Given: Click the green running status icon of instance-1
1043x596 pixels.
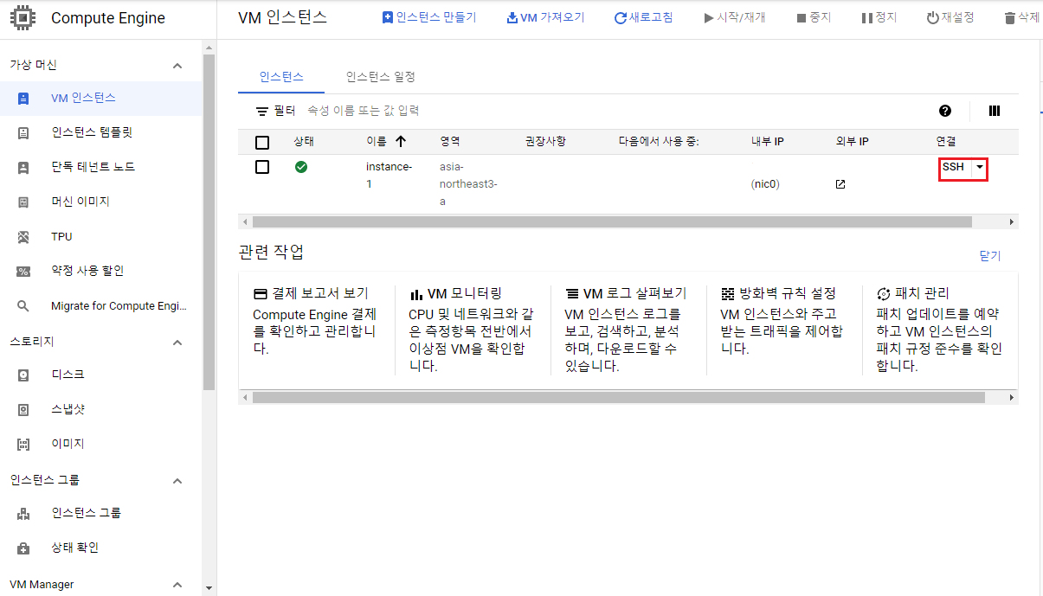Looking at the screenshot, I should click(x=301, y=167).
